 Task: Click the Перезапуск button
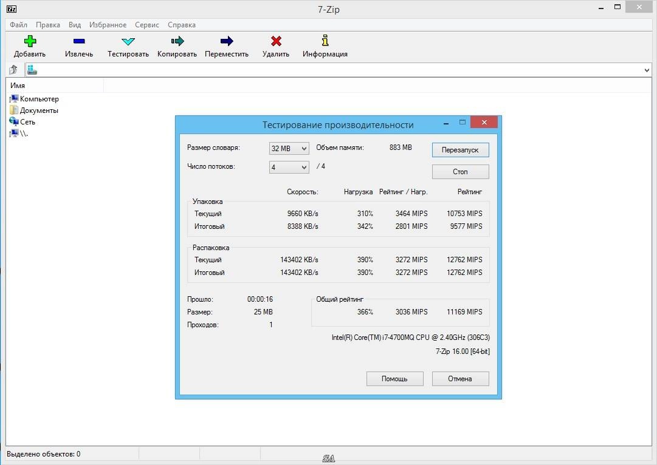(460, 150)
